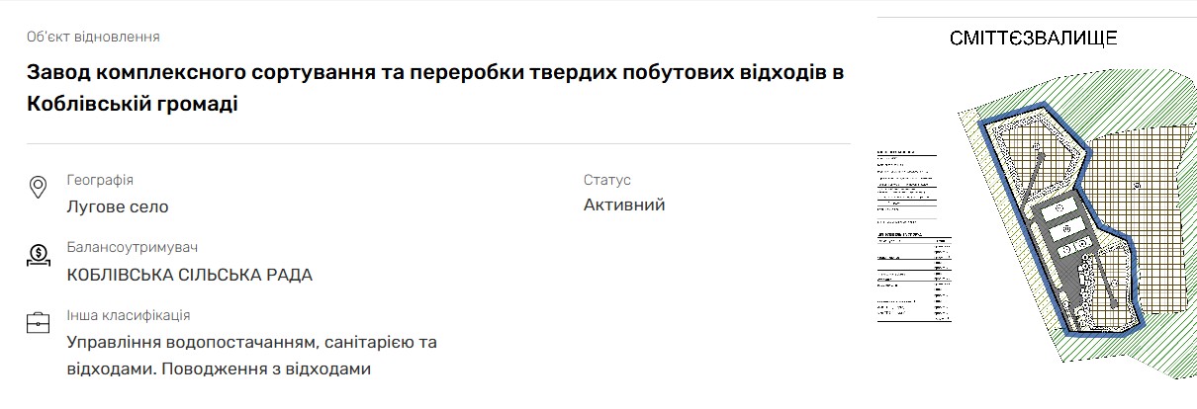Screen dimensions: 1197x409
Task: Select the Лугове село location value
Action: click(x=118, y=206)
